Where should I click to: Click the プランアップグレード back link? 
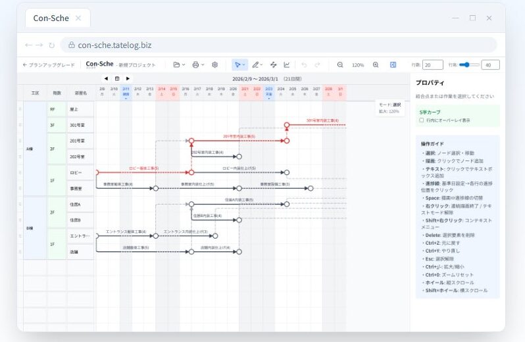pos(50,64)
